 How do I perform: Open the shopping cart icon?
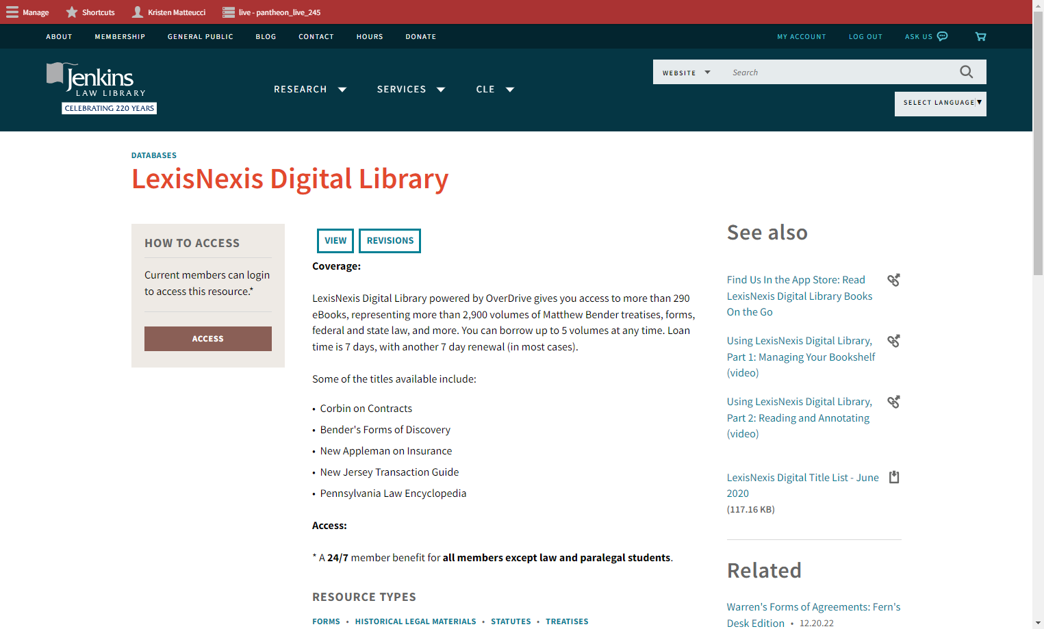[981, 36]
